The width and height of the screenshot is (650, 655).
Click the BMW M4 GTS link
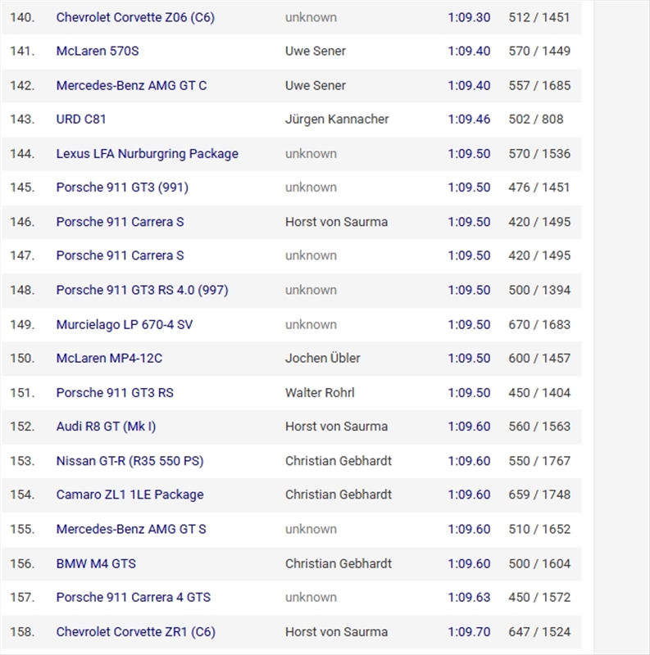96,563
